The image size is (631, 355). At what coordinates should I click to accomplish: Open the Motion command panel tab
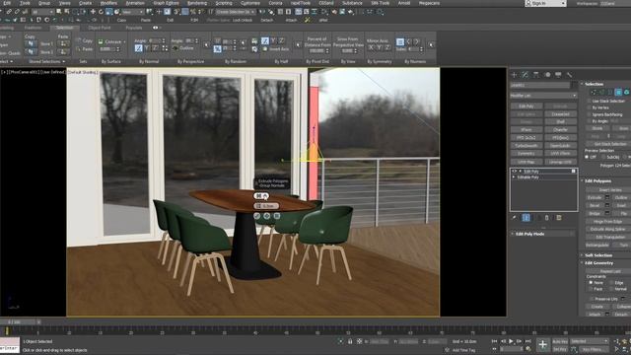point(547,75)
